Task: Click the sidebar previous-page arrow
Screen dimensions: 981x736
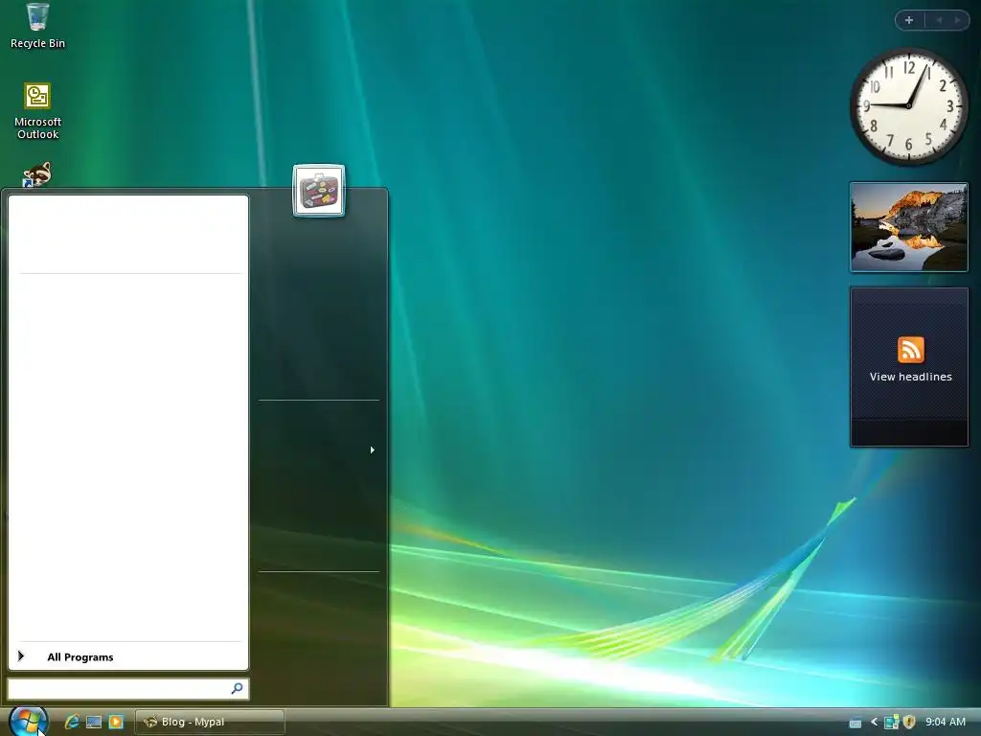Action: pos(939,20)
